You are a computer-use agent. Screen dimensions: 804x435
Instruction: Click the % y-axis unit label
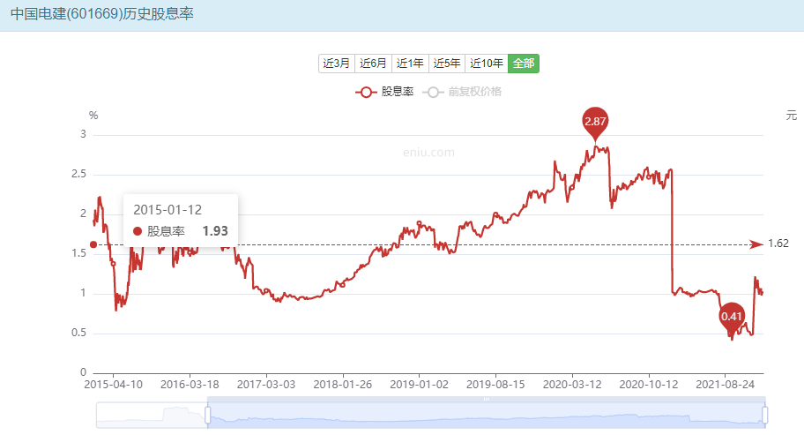click(93, 116)
